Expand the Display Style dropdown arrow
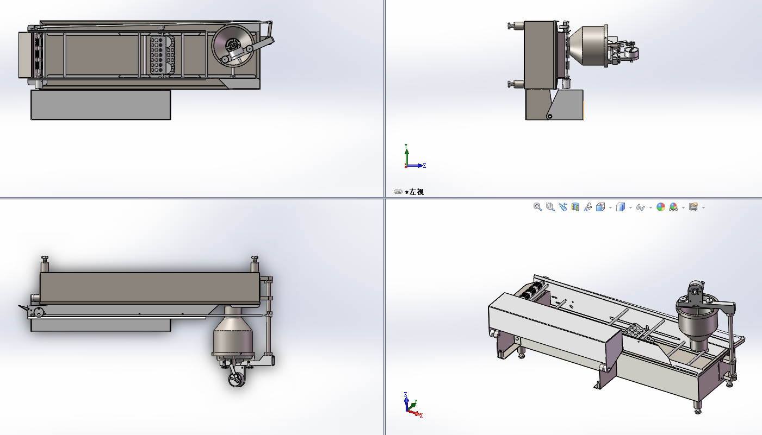Screen dimensions: 762x435 coord(630,207)
